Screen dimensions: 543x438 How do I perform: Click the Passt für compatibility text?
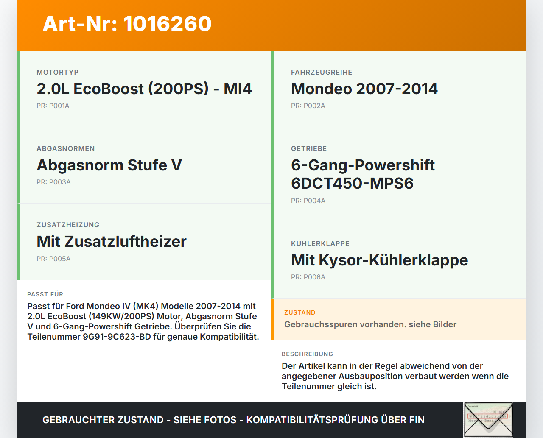[143, 321]
